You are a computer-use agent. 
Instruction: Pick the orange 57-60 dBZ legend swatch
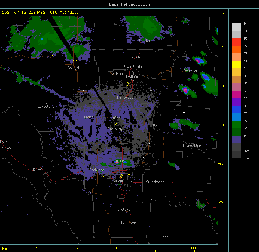[x=236, y=49]
